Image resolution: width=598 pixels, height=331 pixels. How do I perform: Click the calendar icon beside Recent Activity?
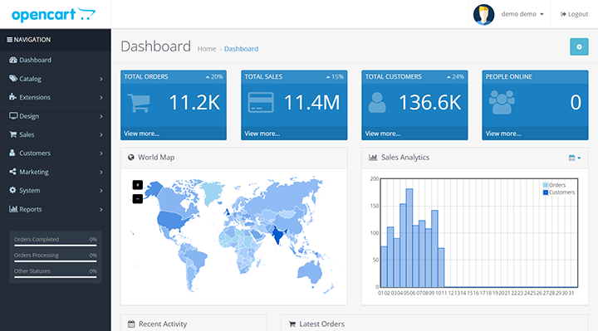coord(131,324)
